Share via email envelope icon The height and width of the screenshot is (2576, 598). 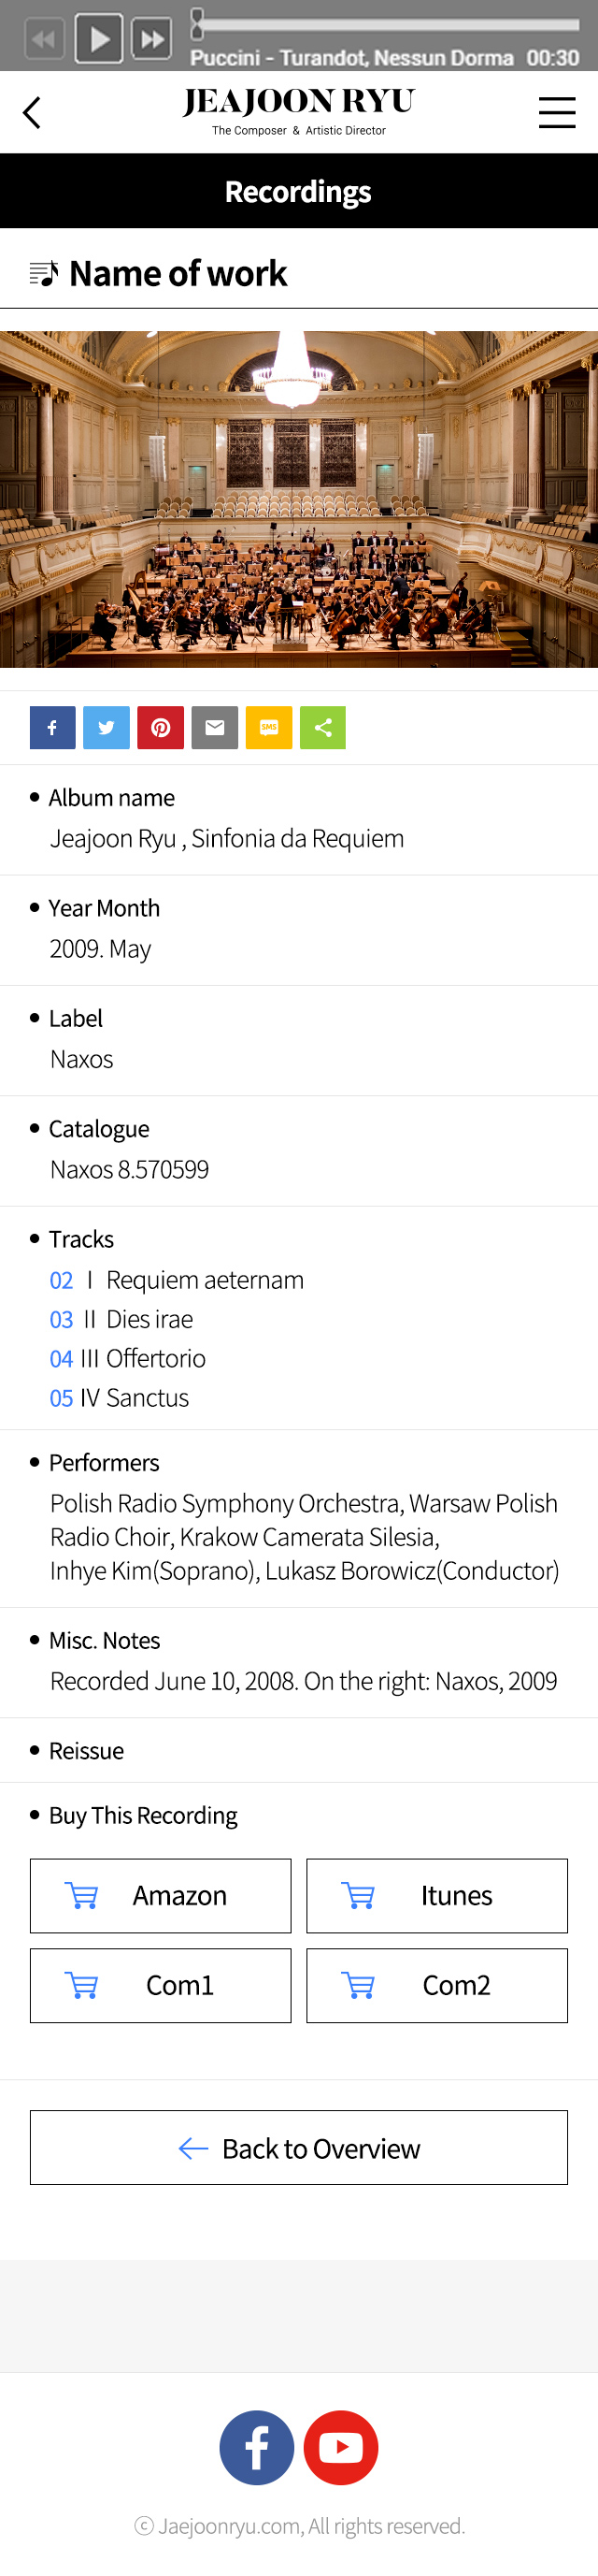[x=215, y=727]
